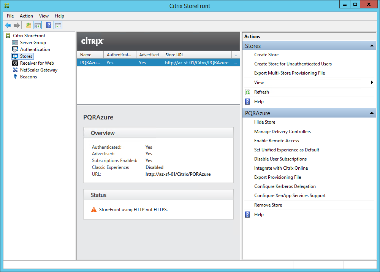Toggle the Show/Hide Action Pane toolbar icon

(x=58, y=25)
